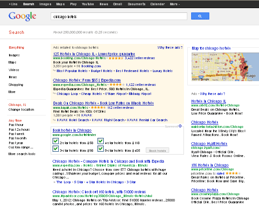Click the +Lino profile link
This screenshot has height=209, width=259.
13,4
